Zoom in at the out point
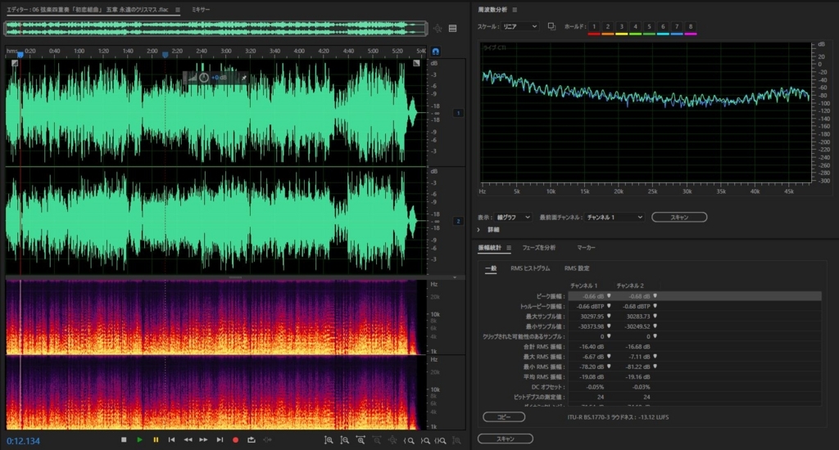 (x=425, y=440)
